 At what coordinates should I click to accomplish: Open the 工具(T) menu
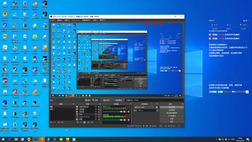click(x=95, y=20)
